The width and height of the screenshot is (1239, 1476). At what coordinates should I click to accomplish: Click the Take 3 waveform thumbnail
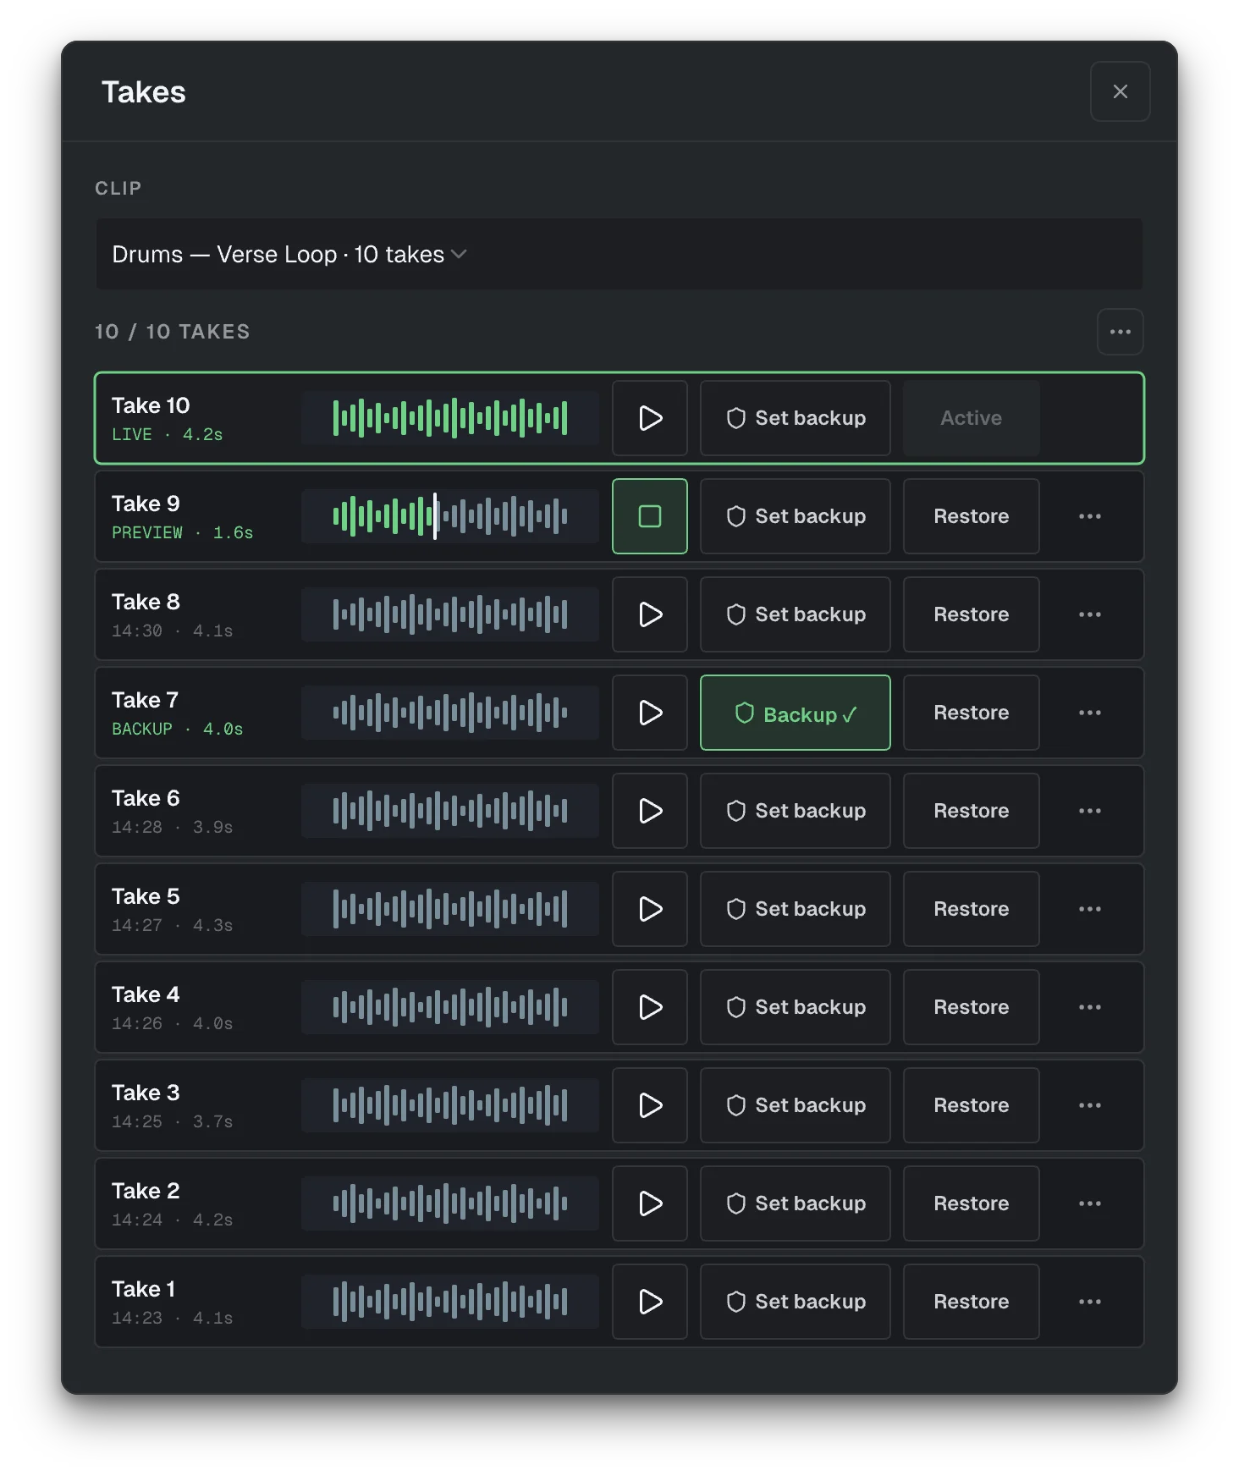click(450, 1105)
